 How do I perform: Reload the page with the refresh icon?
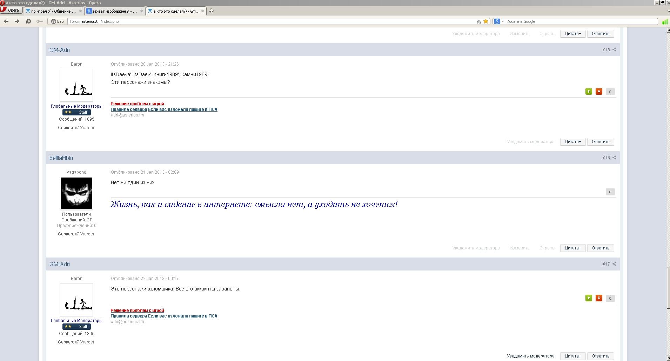click(x=28, y=21)
